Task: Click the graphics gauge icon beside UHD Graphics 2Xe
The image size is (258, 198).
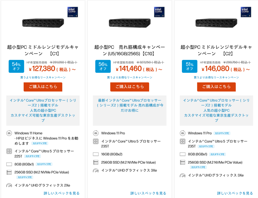Action: coord(9,185)
